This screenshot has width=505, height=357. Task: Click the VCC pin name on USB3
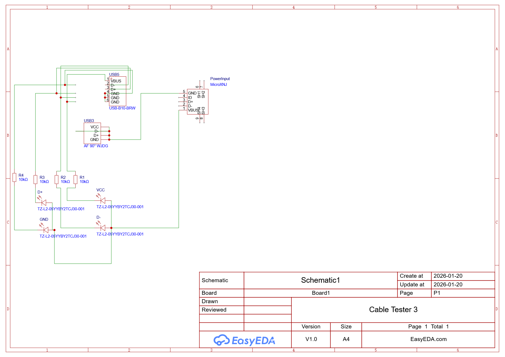(x=95, y=127)
